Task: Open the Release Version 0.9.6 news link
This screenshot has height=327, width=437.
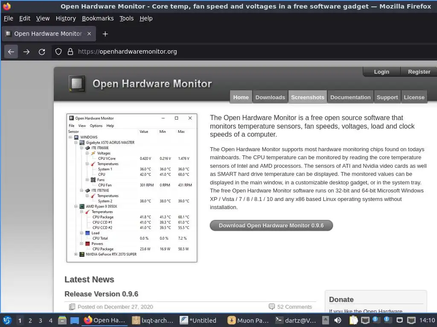Action: click(x=102, y=294)
